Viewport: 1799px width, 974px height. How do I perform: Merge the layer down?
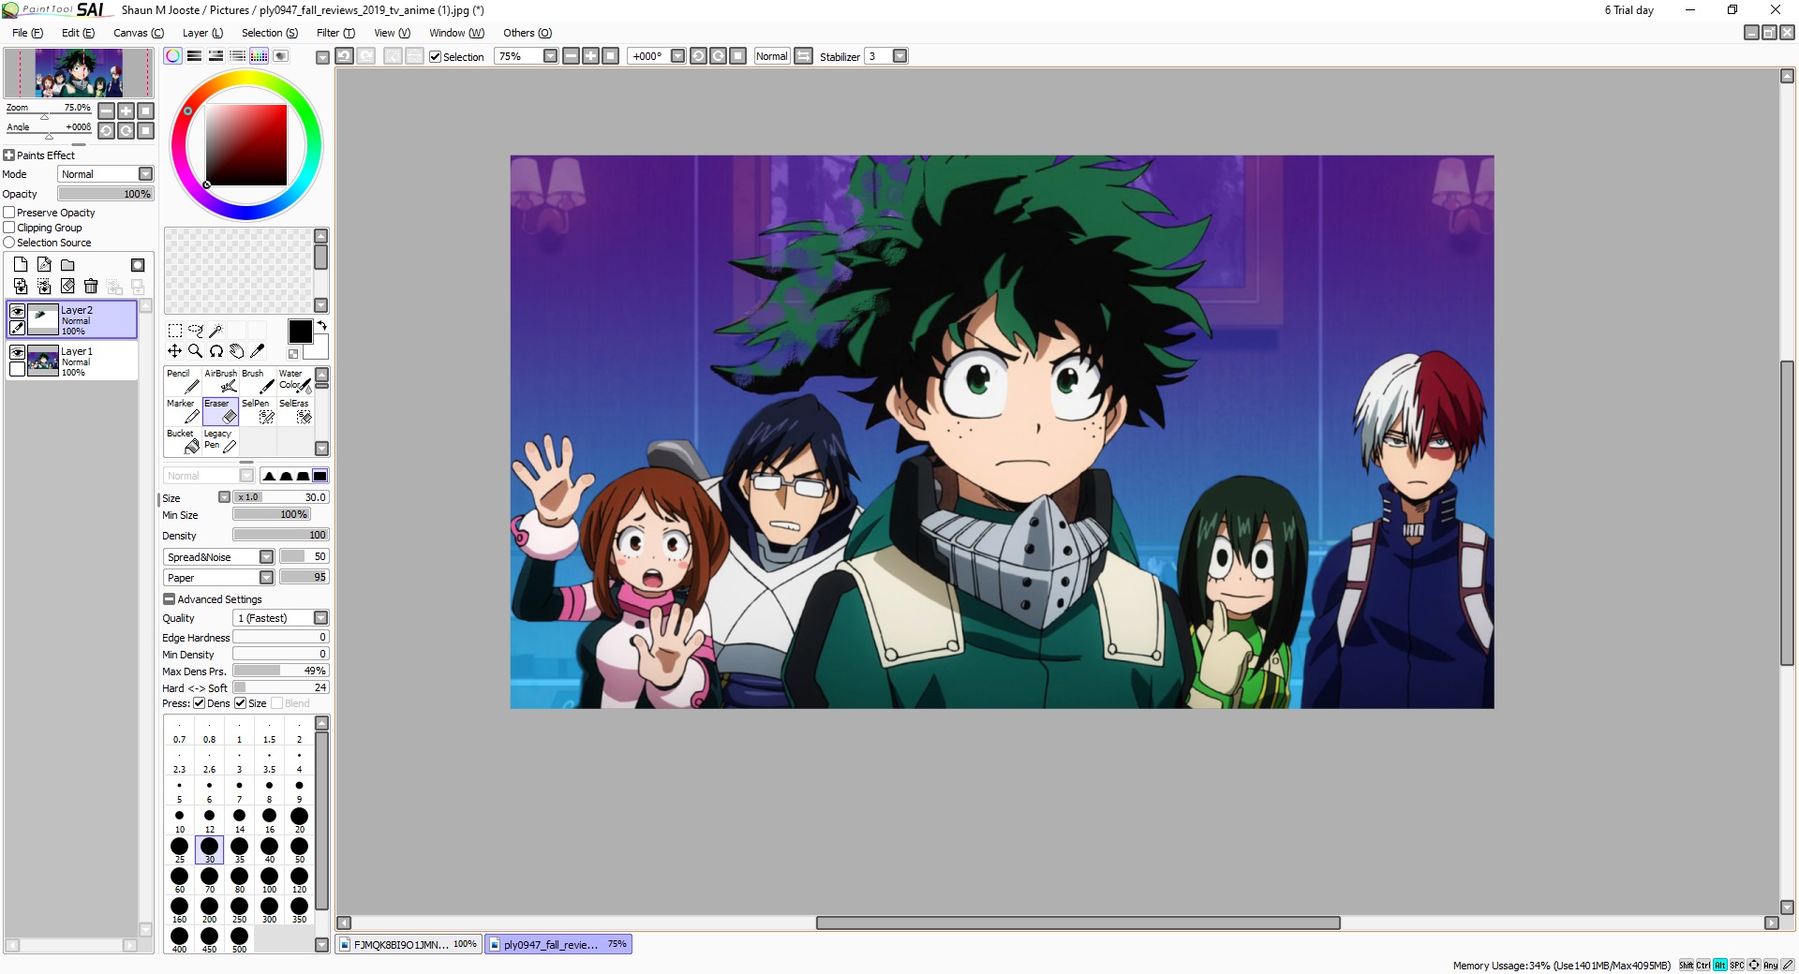click(21, 287)
